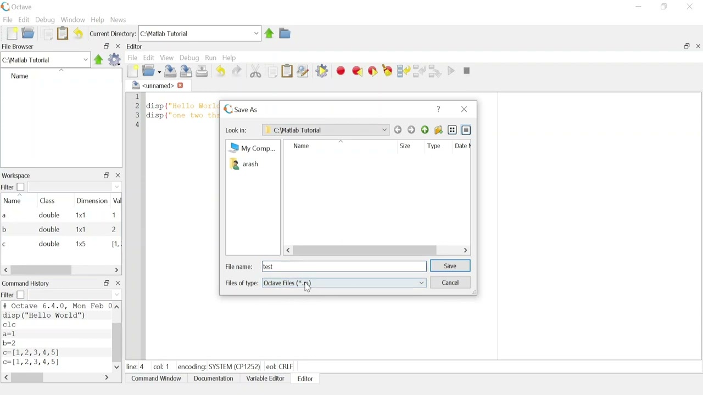Select arash folder in Save As sidebar

[244, 164]
